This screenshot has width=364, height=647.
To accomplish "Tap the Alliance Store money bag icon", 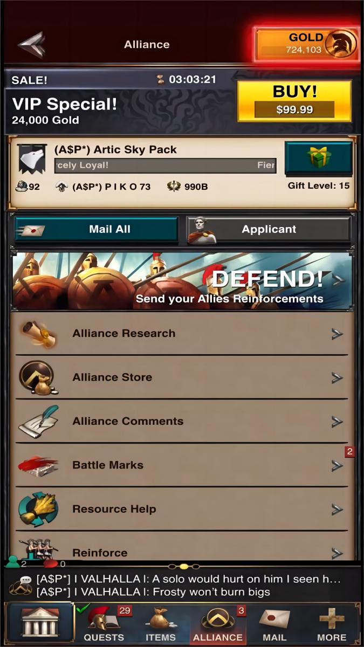I will tap(38, 377).
